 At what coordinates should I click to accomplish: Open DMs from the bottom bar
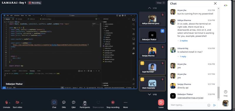64,104
